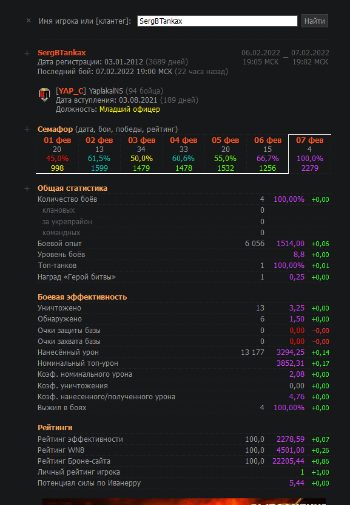This screenshot has width=350, height=505.
Task: Click the 06.02.2022 start date
Action: click(x=261, y=53)
